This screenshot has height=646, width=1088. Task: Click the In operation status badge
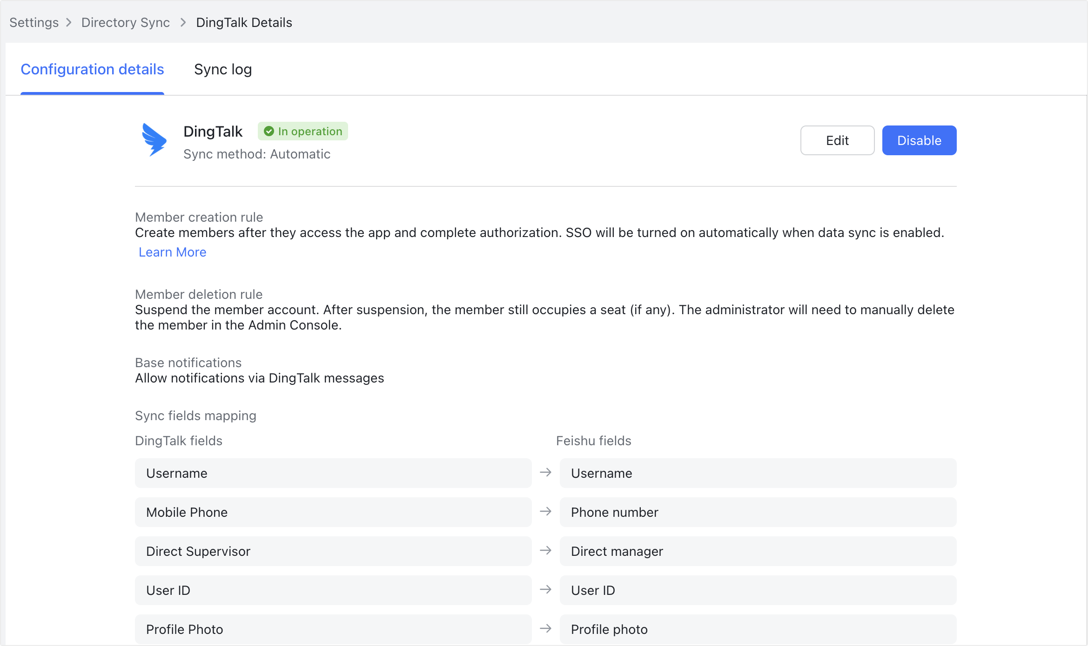coord(302,131)
